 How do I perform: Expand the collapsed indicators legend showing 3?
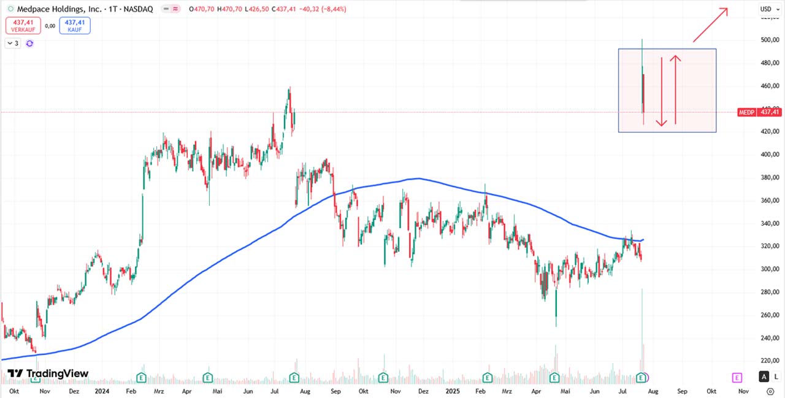(x=13, y=44)
